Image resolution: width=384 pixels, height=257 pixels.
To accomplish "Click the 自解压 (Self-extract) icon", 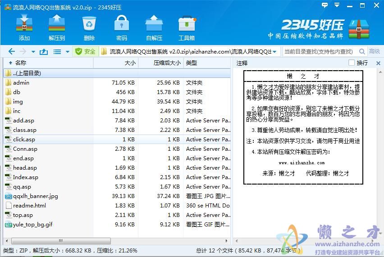I will point(154,27).
